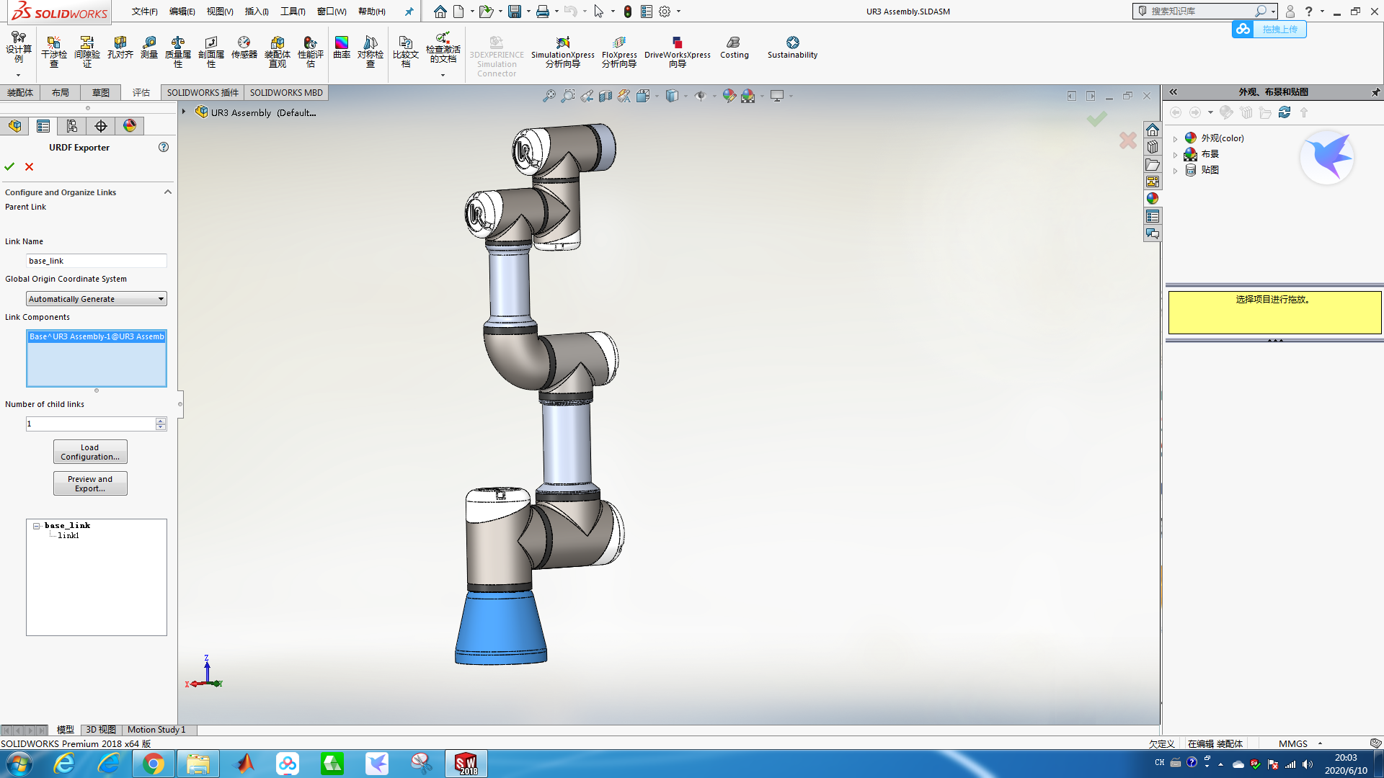Image resolution: width=1384 pixels, height=778 pixels.
Task: Click the green check to accept URDF Exporter
Action: (9, 166)
